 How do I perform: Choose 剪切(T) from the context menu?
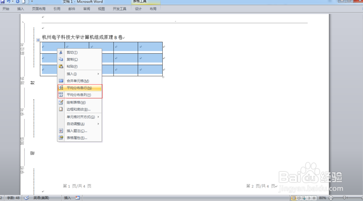point(79,53)
